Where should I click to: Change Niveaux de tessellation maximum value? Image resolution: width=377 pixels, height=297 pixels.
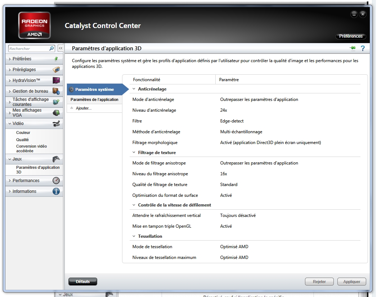coord(234,257)
